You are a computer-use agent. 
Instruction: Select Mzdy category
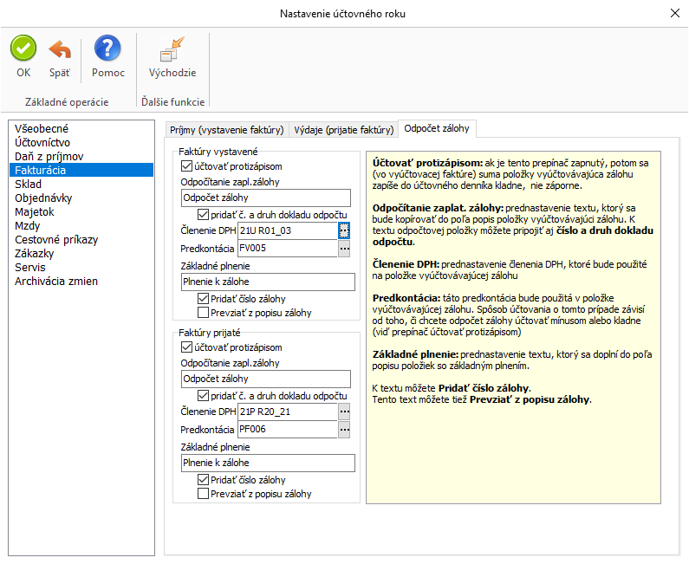coord(81,226)
